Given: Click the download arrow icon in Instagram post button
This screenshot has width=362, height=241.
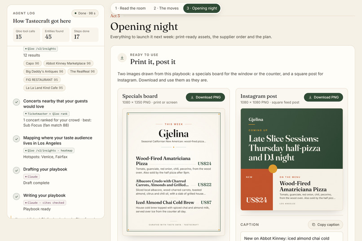Looking at the screenshot, I should point(310,97).
